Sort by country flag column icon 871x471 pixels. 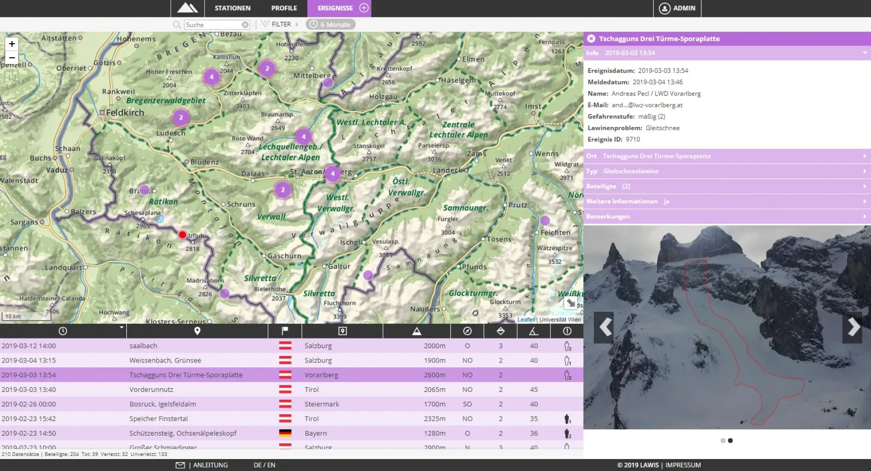[285, 331]
